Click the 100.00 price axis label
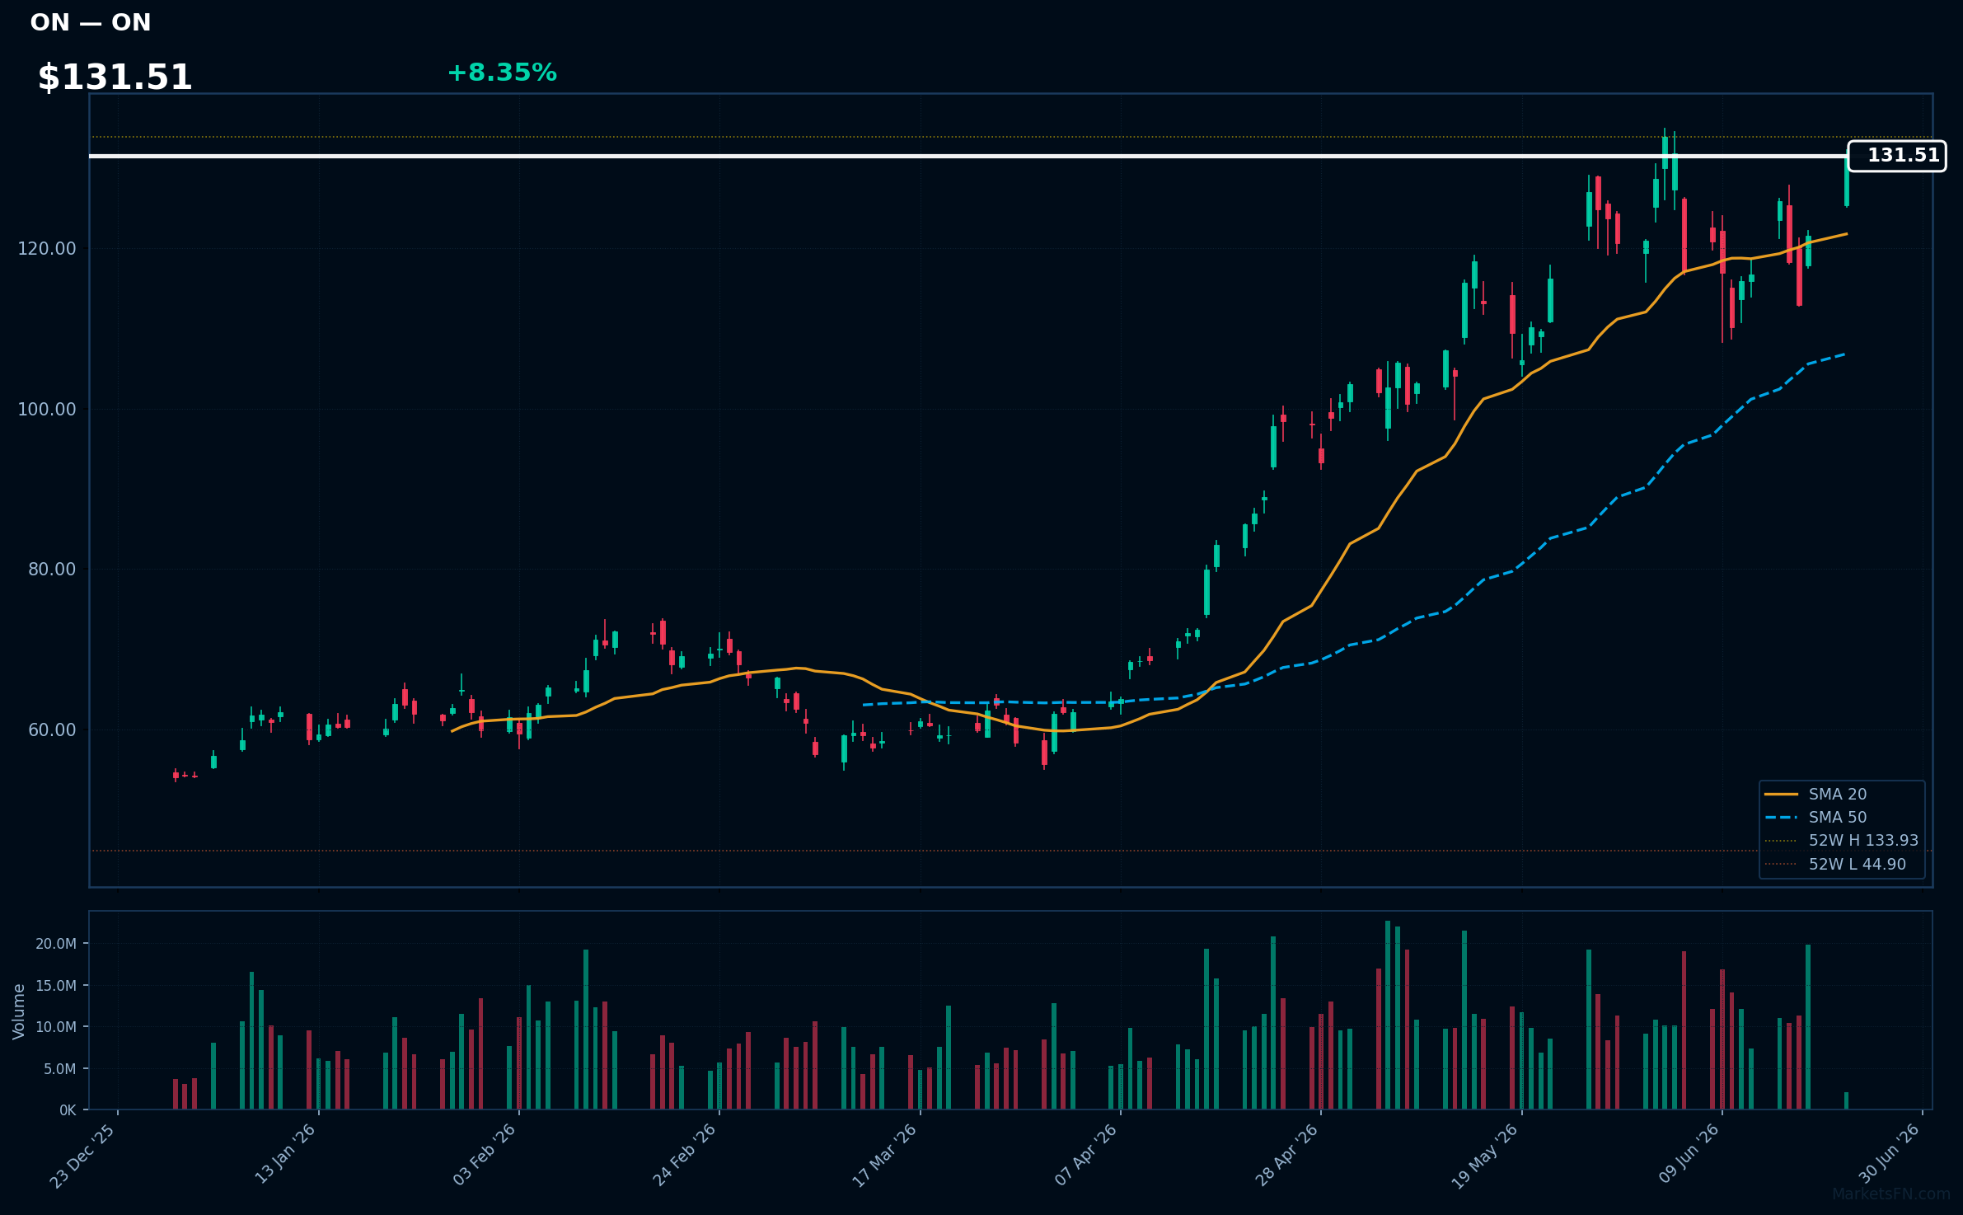This screenshot has width=1963, height=1215. [47, 410]
